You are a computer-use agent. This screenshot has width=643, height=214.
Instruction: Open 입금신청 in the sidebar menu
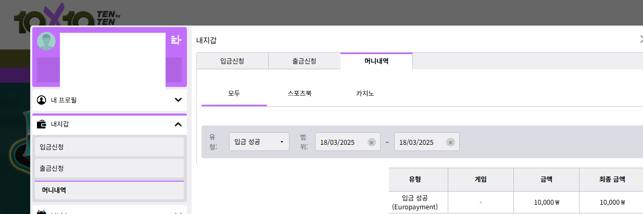[109, 147]
